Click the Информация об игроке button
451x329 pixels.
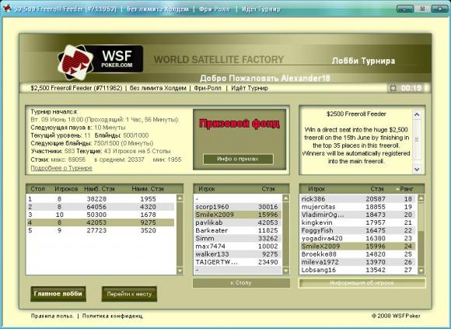click(362, 283)
